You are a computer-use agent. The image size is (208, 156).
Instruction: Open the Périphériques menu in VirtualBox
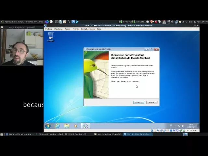coord(88,29)
